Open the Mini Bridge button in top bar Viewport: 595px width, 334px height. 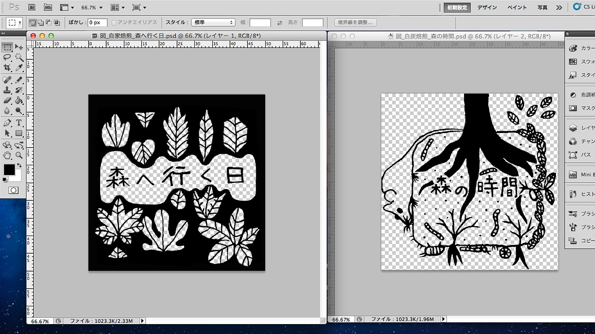(x=48, y=7)
